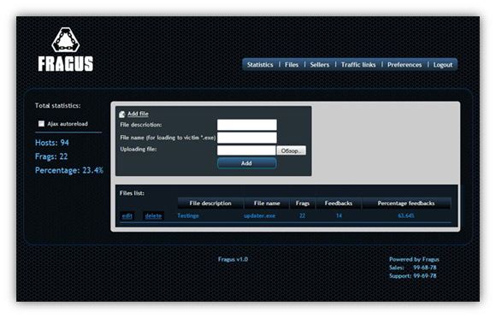Viewport: 496px width, 318px height.
Task: Click the Sales contact number
Action: [x=424, y=268]
